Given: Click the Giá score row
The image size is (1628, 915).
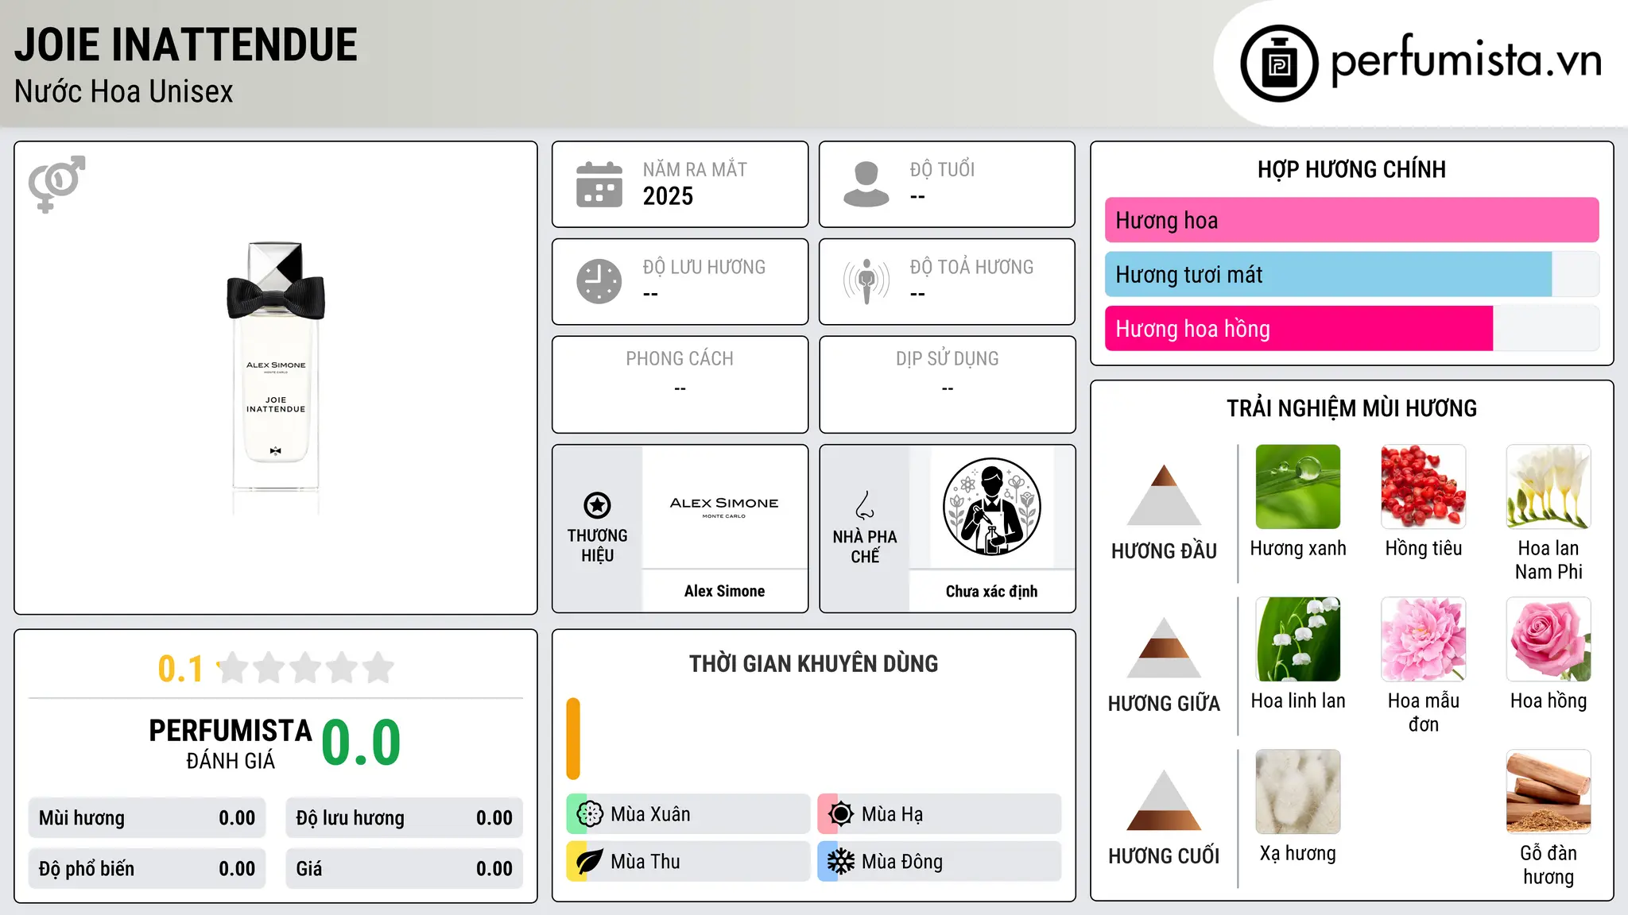Looking at the screenshot, I should pyautogui.click(x=405, y=869).
